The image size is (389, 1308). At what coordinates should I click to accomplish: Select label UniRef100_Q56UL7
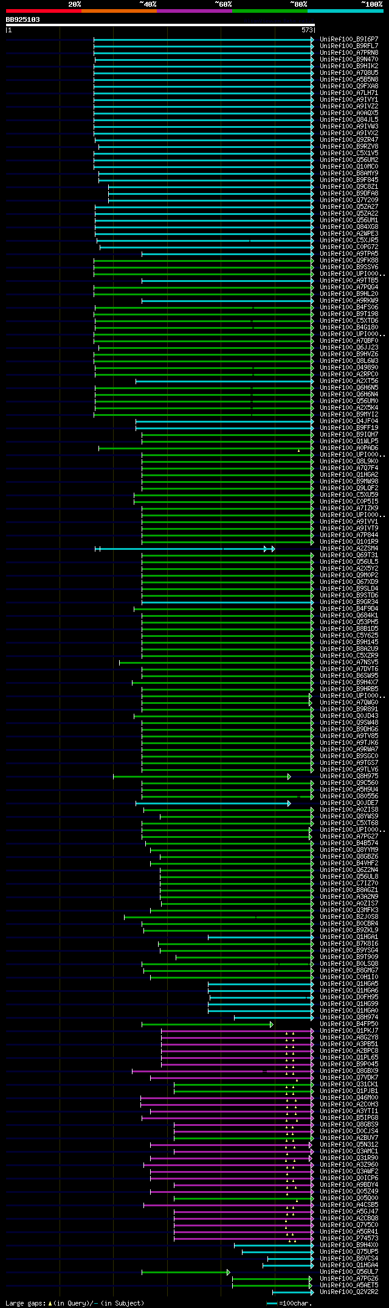(349, 1271)
